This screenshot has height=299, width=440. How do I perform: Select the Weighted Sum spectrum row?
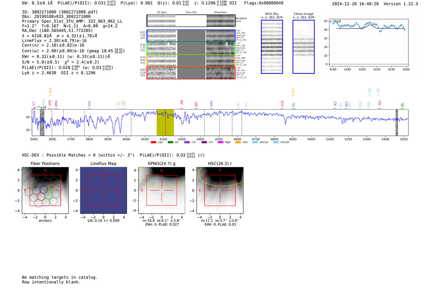point(191,21)
